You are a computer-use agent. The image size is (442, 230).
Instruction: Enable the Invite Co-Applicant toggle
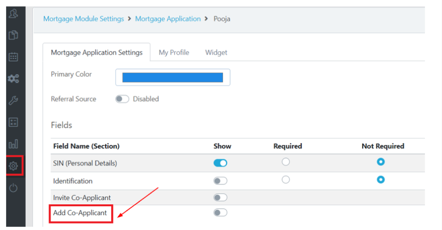(x=220, y=198)
